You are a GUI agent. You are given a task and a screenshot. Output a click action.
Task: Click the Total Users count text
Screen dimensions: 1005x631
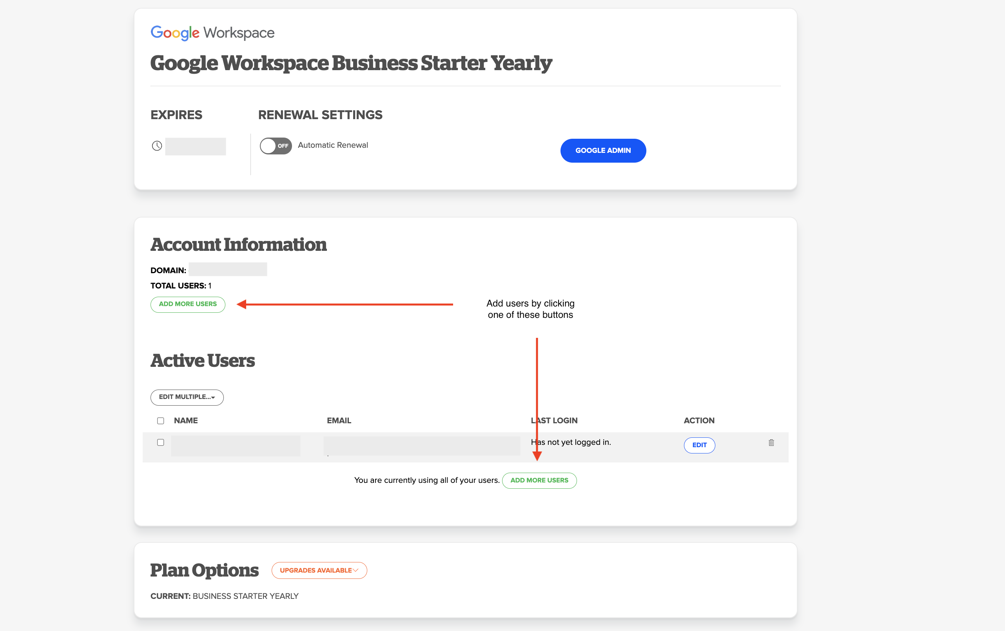181,285
